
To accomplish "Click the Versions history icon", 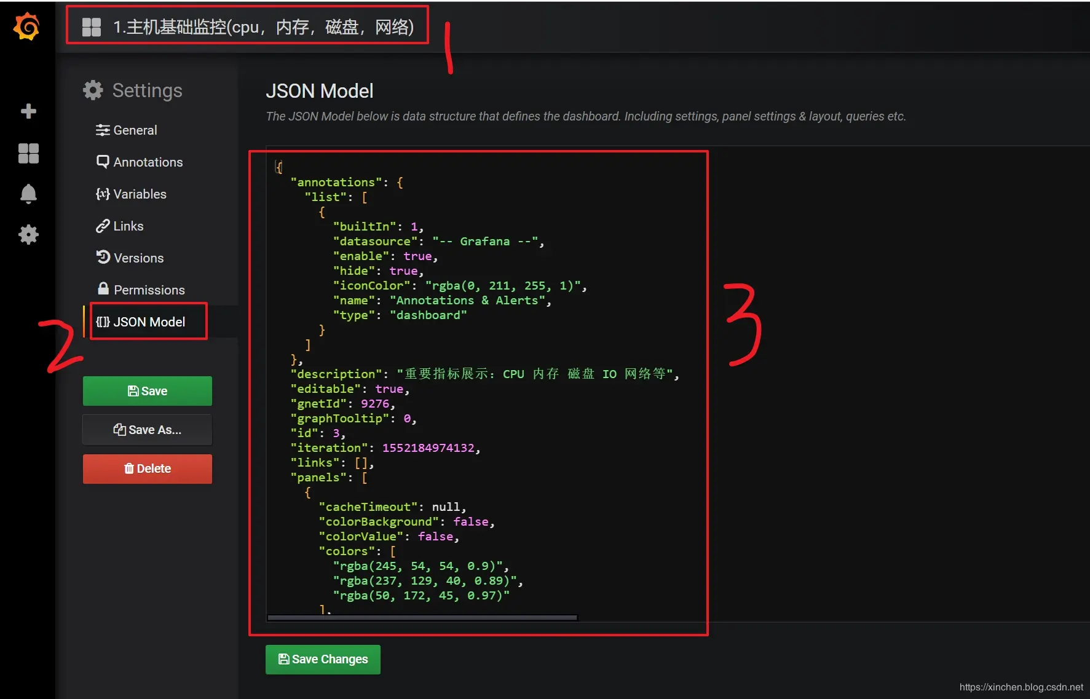I will 103,258.
